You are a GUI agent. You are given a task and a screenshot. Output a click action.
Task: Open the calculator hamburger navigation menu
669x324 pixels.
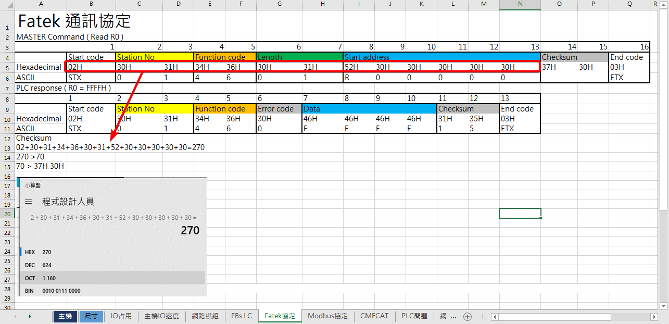pos(29,202)
